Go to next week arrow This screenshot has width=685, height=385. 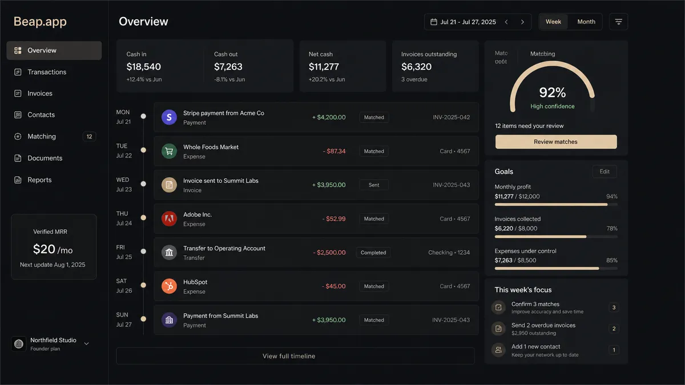522,22
